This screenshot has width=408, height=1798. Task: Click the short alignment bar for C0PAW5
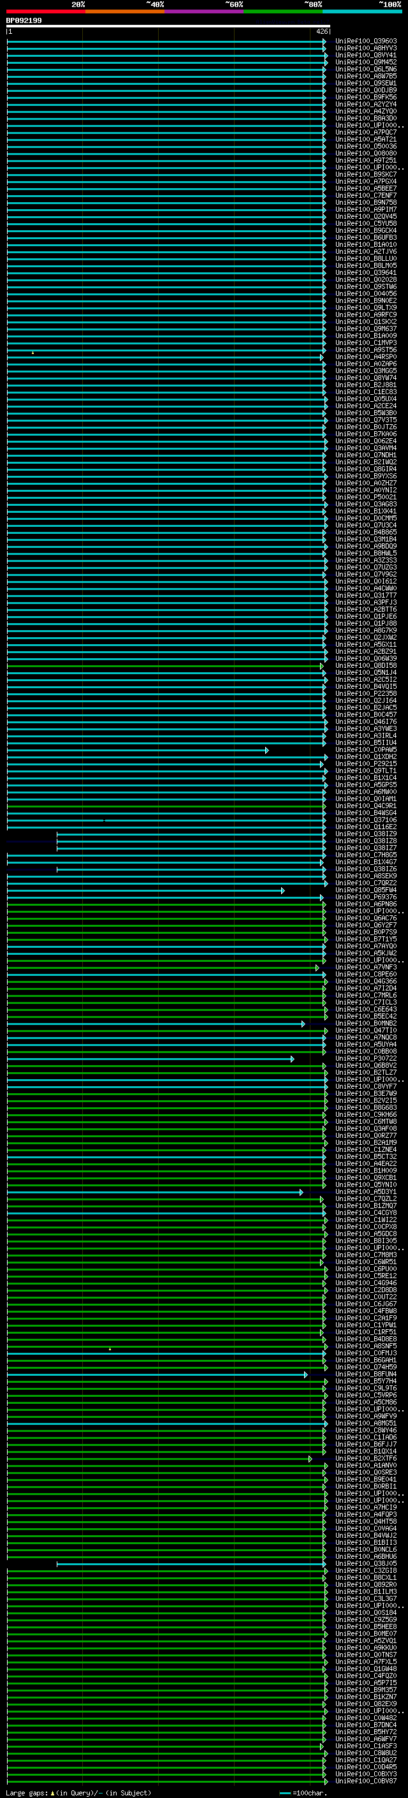[x=138, y=750]
